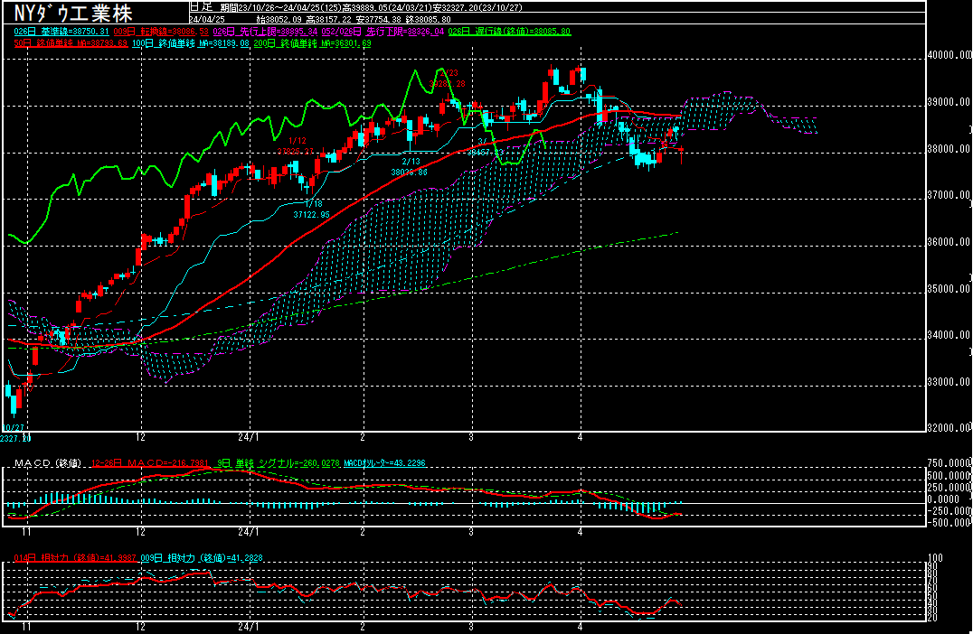Viewport: 973px width, 634px height.
Task: Click the "-500.000" MACD axis label
Action: click(x=949, y=522)
